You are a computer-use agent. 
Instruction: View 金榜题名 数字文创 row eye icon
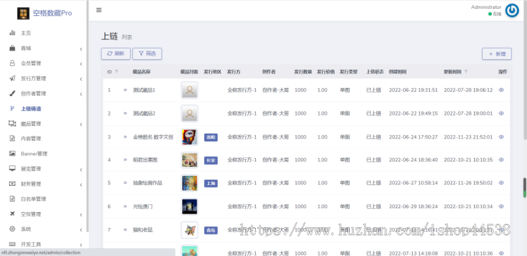coord(501,137)
